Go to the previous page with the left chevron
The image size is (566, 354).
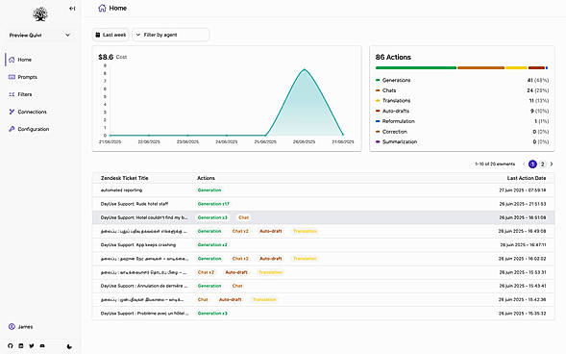click(x=524, y=164)
